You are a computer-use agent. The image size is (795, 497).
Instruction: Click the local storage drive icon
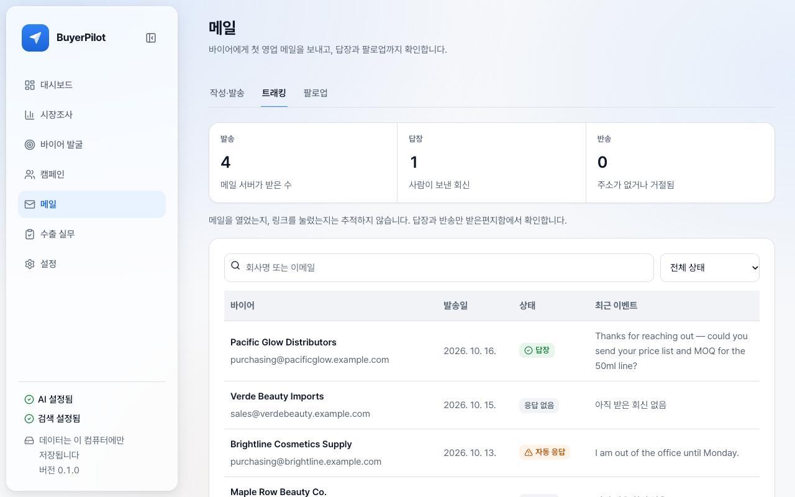click(x=29, y=440)
